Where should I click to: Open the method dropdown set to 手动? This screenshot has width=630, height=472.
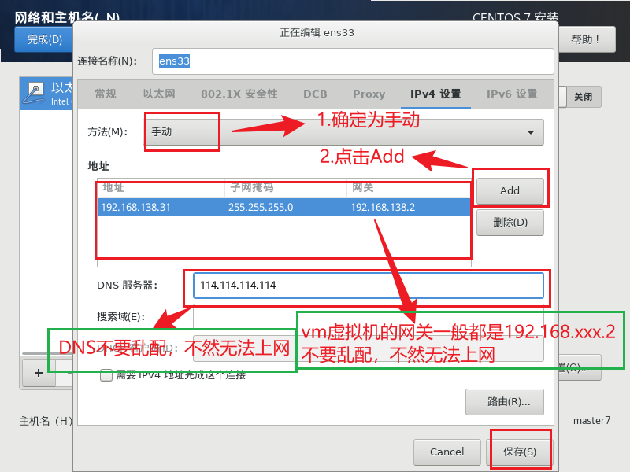tap(343, 131)
